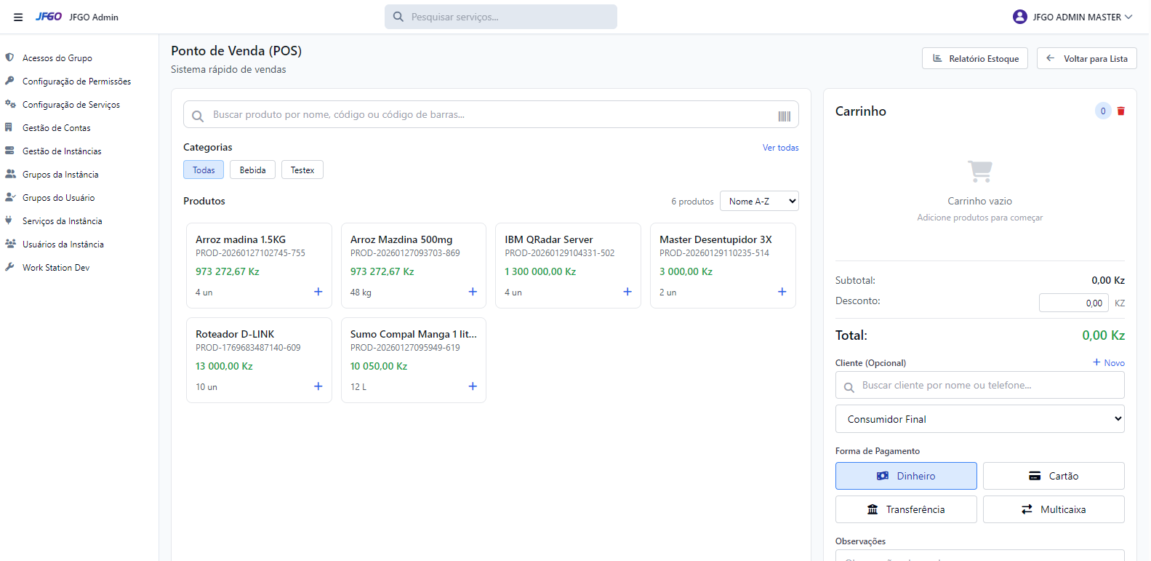Open Gestão de Contas in sidebar

pos(57,128)
